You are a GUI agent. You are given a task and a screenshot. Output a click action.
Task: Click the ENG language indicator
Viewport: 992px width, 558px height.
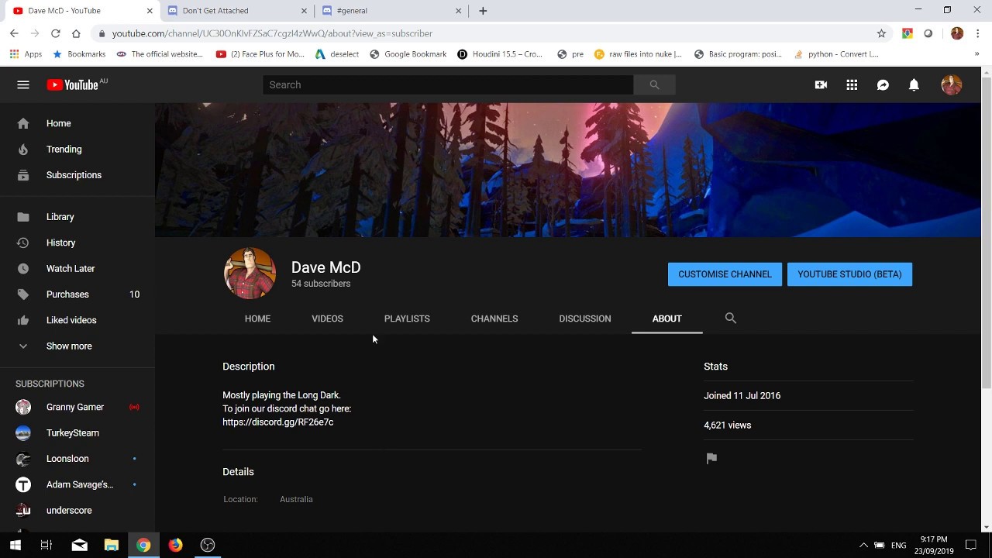click(x=899, y=546)
